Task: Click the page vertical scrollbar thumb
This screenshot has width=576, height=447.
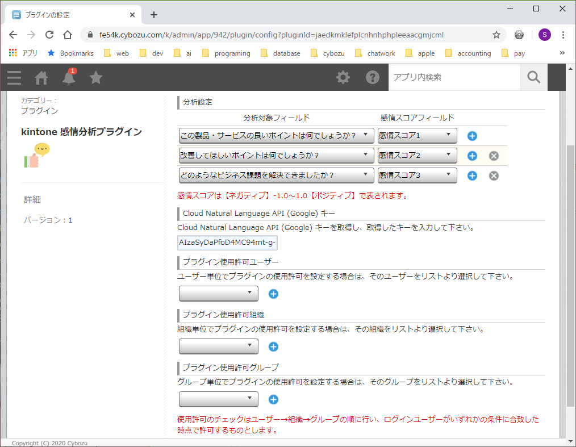Action: click(x=570, y=275)
